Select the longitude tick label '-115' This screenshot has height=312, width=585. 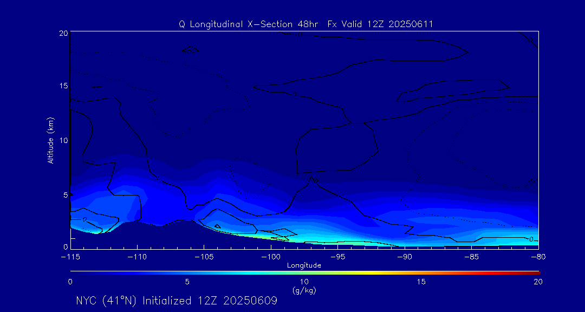70,257
